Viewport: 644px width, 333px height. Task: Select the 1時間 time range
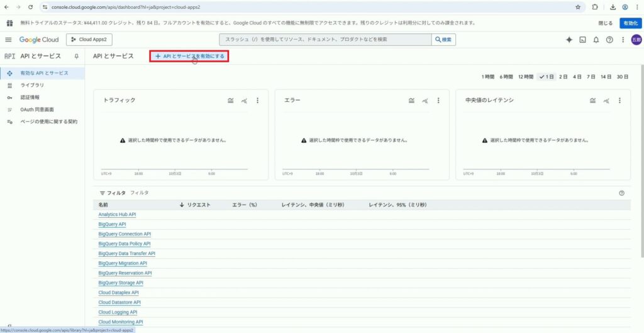tap(488, 77)
